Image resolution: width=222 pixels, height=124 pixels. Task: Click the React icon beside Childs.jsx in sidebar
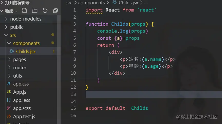pyautogui.click(x=12, y=51)
